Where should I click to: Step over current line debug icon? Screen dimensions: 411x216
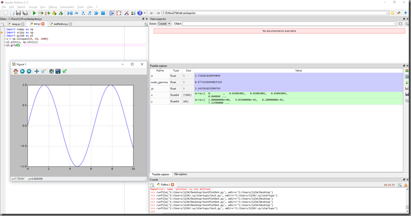(x=76, y=13)
